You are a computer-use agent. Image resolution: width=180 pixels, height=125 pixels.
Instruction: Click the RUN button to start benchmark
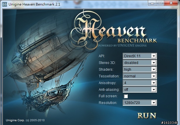pyautogui.click(x=147, y=116)
